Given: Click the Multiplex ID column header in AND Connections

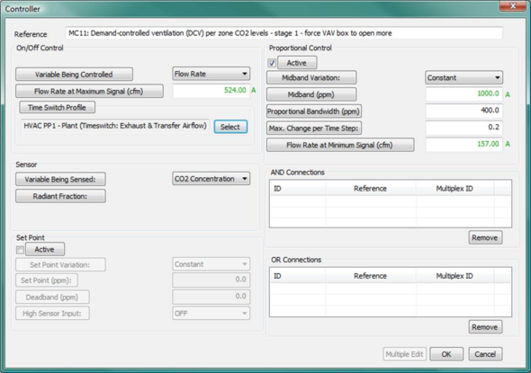Looking at the screenshot, I should click(454, 189).
